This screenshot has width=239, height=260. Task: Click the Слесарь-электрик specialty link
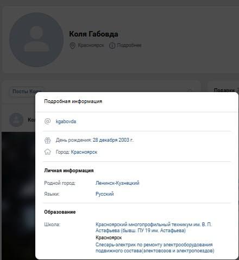pyautogui.click(x=155, y=247)
